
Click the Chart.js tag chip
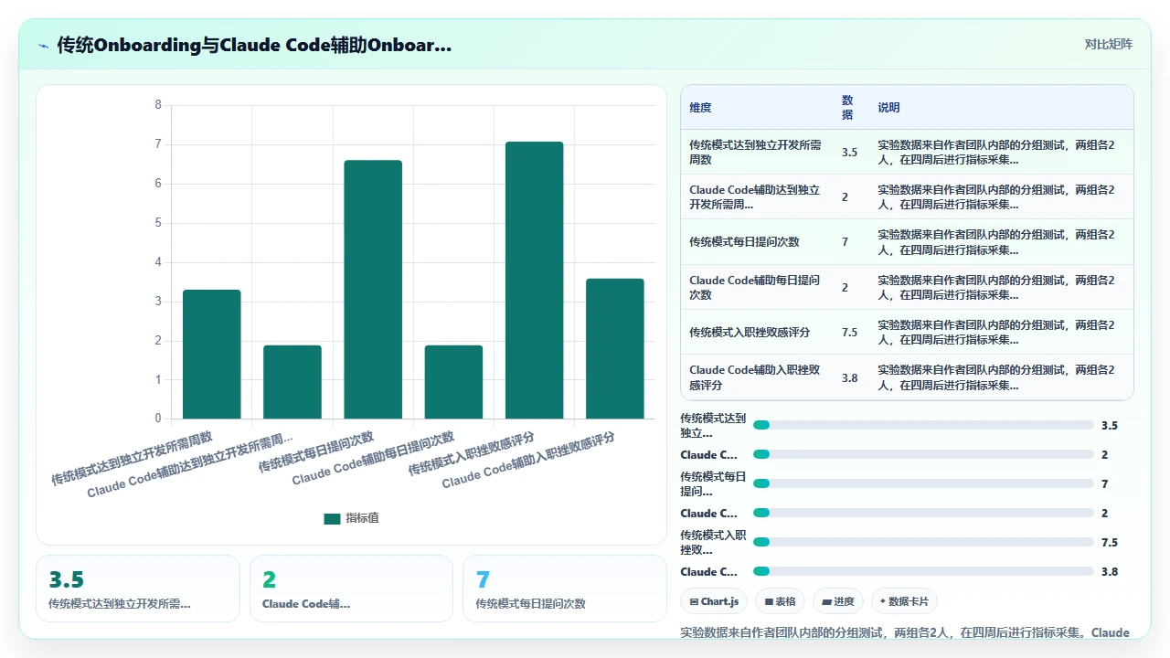coord(715,601)
